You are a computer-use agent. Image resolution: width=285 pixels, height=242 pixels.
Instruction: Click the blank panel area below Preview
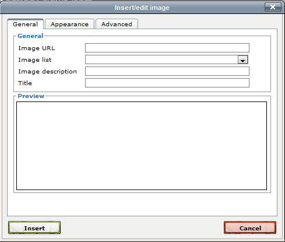(x=142, y=204)
